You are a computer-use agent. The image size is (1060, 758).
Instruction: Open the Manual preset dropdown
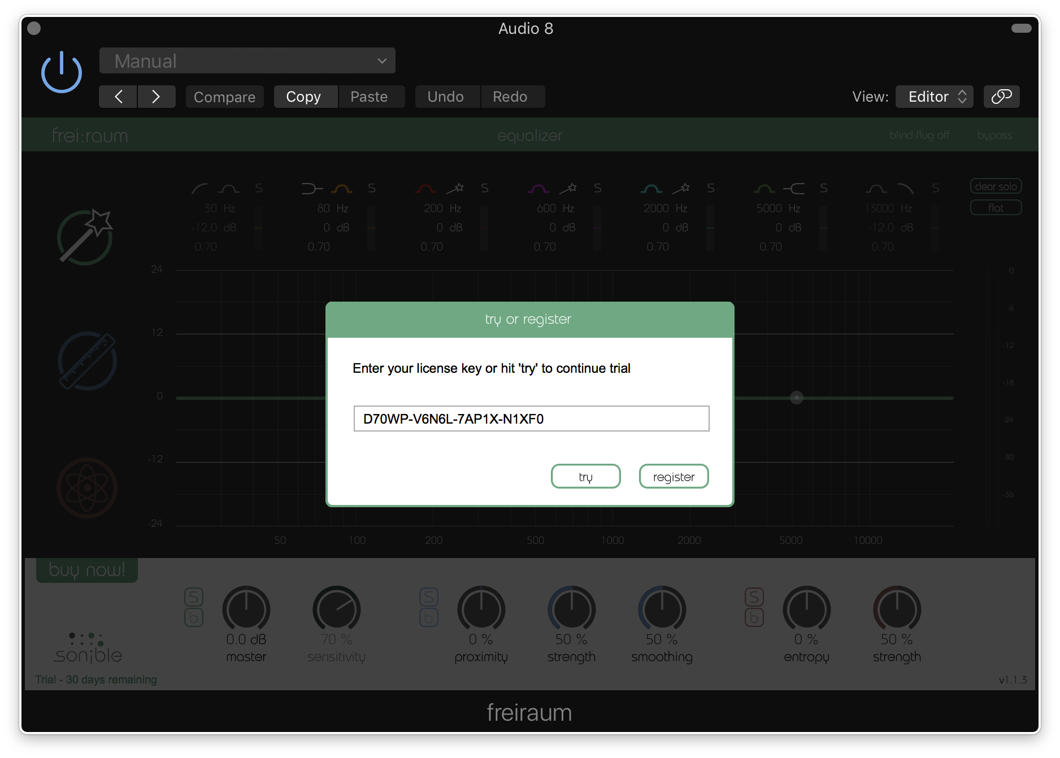coord(247,60)
